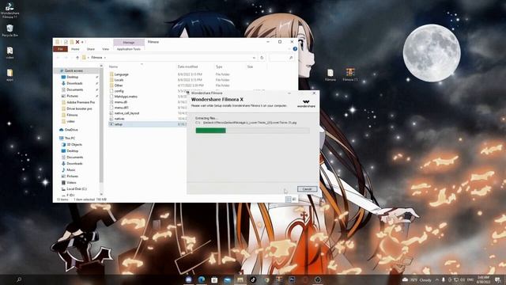Select the Manage contextual tab

[128, 42]
